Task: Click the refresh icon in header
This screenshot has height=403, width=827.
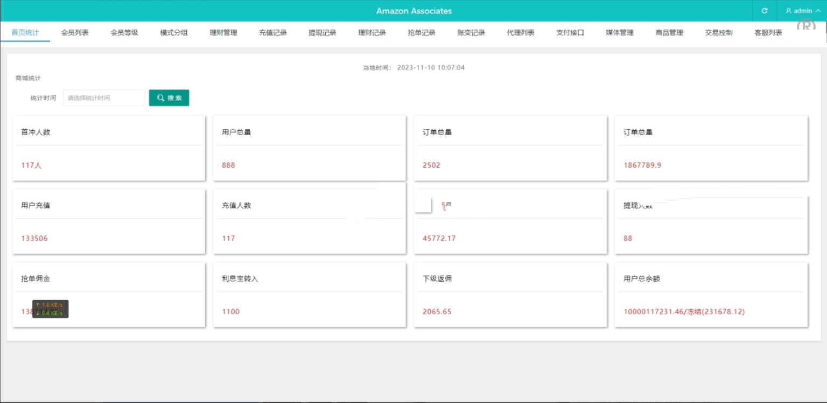Action: point(765,11)
